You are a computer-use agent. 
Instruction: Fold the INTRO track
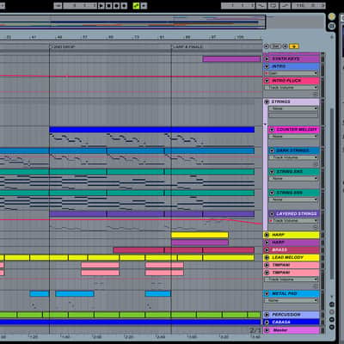point(267,66)
